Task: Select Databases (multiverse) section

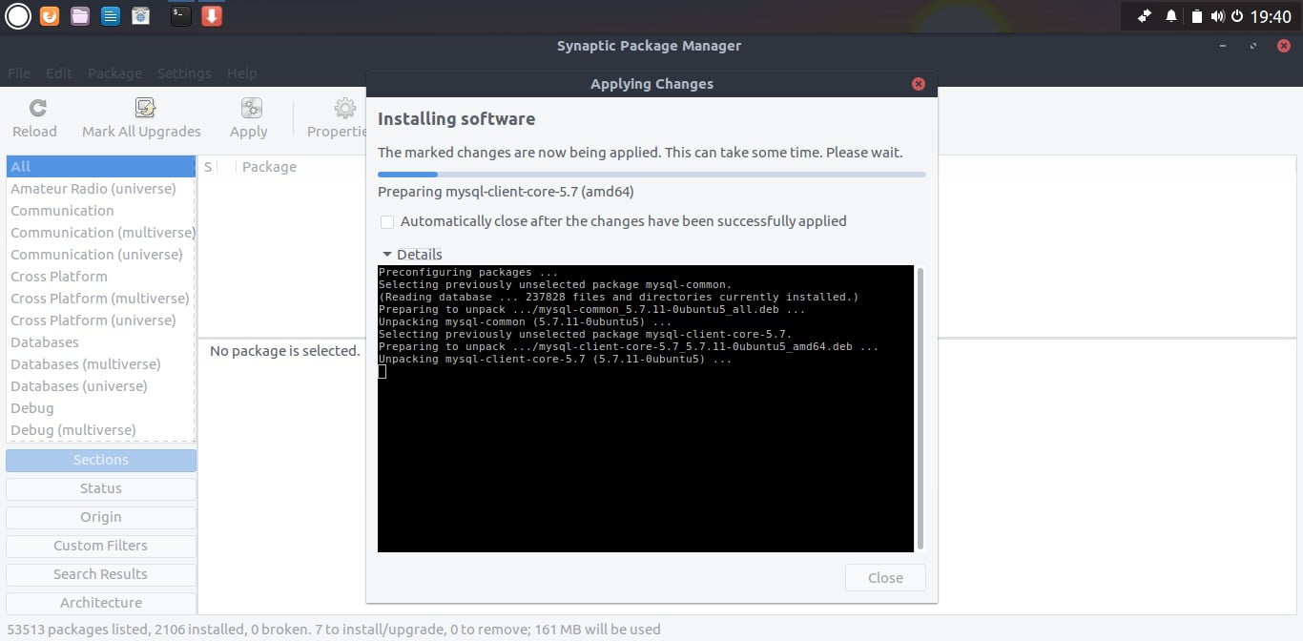Action: click(100, 364)
